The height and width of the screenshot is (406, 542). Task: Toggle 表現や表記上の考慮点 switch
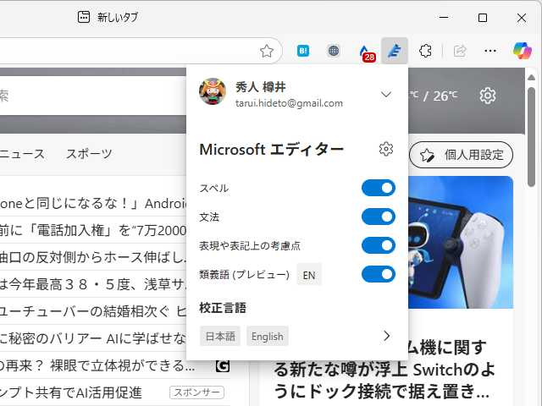click(379, 245)
